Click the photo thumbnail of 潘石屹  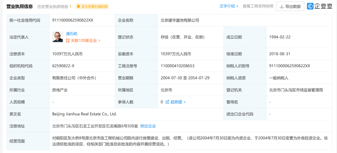pos(58,37)
